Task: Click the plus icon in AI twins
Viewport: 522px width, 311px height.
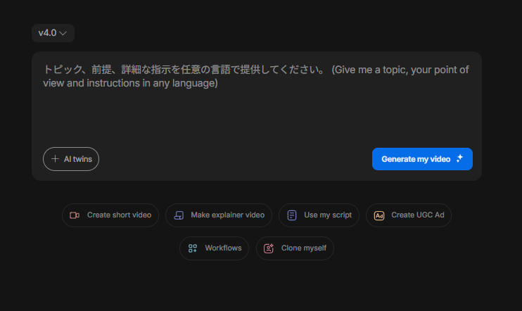Action: 55,159
